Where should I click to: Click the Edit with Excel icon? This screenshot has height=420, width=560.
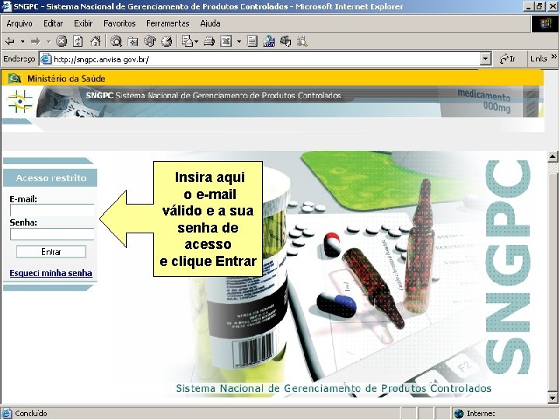click(226, 41)
